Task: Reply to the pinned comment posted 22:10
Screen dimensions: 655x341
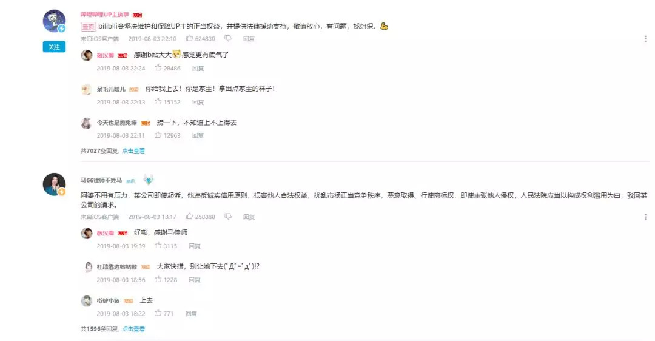Action: (249, 39)
